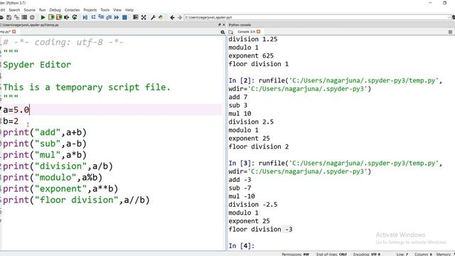
Task: Open the editor pane search magnifier icon
Action: [x=223, y=32]
